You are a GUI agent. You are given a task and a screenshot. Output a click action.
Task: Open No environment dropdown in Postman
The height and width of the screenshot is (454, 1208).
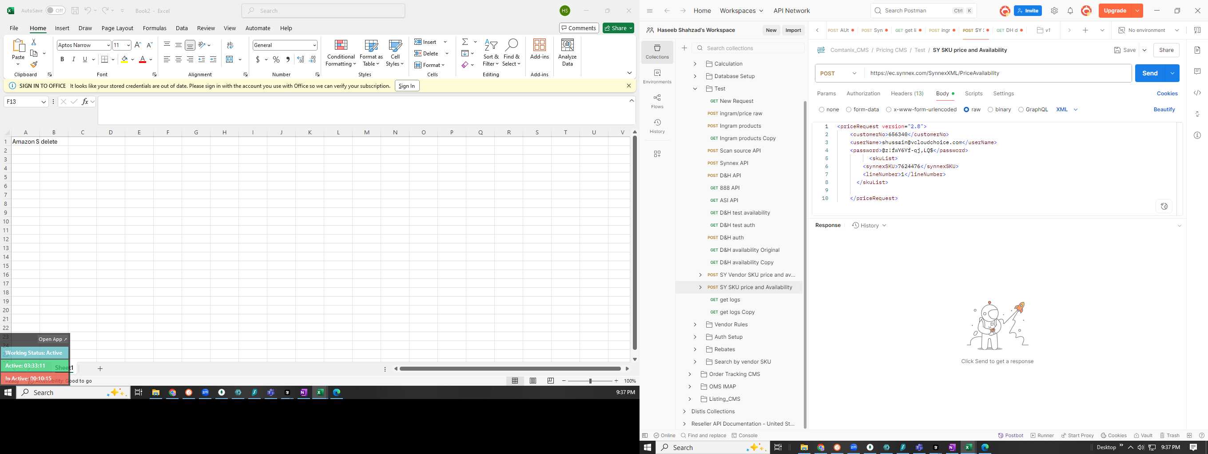tap(1148, 30)
